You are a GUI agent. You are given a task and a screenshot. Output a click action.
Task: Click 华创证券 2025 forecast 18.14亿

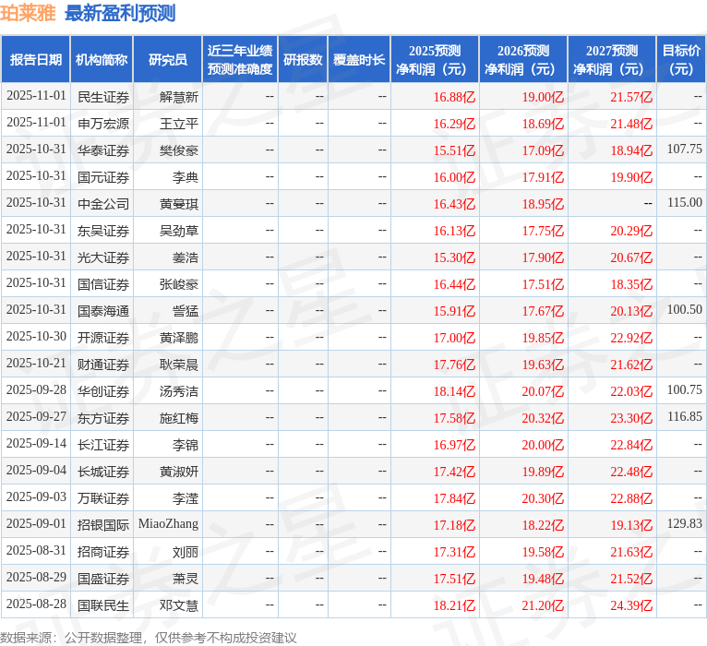click(454, 391)
